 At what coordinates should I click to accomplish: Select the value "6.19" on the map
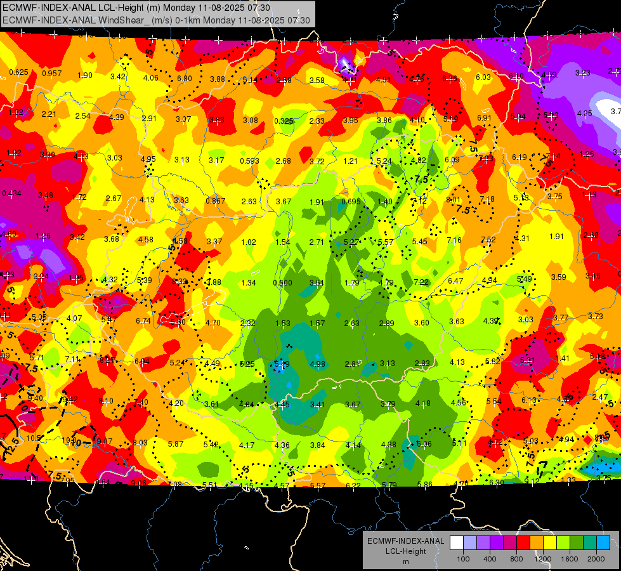(x=520, y=157)
